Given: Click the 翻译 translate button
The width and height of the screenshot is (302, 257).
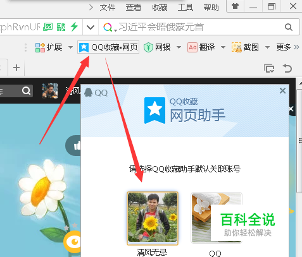Looking at the screenshot, I should tap(201, 47).
